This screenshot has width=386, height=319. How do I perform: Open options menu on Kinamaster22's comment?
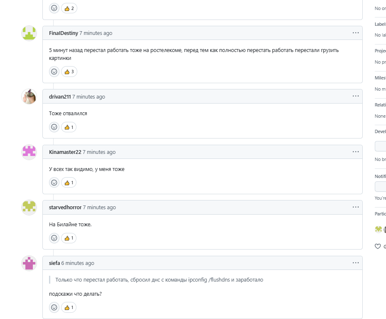[x=356, y=151]
